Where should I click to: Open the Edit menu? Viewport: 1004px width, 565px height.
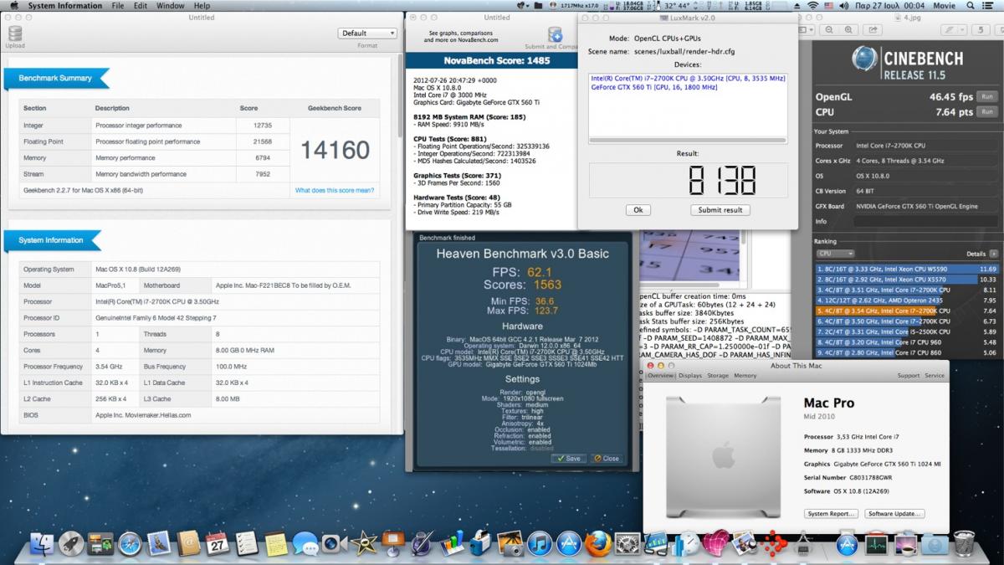[x=141, y=6]
